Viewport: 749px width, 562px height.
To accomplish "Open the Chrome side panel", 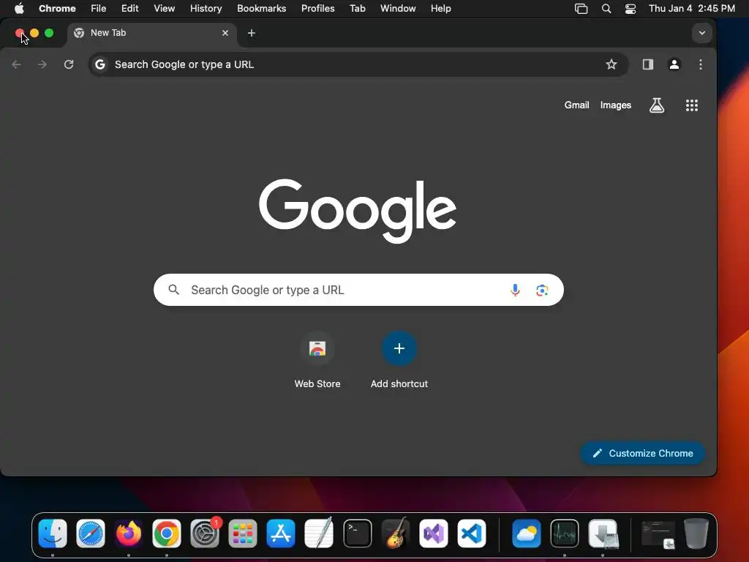I will coord(648,64).
